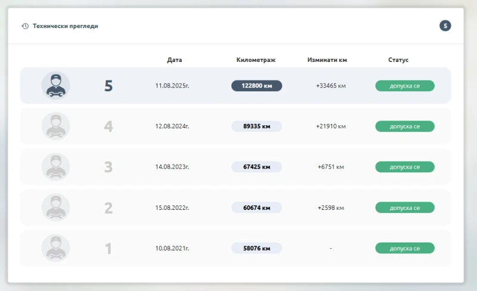Click the mechanic avatar for inspection 1
The height and width of the screenshot is (291, 477).
(55, 248)
